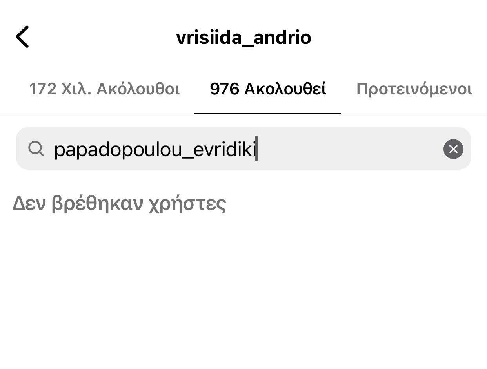Click the word Ακολουθεί in active tab
The width and height of the screenshot is (487, 369).
click(x=285, y=89)
